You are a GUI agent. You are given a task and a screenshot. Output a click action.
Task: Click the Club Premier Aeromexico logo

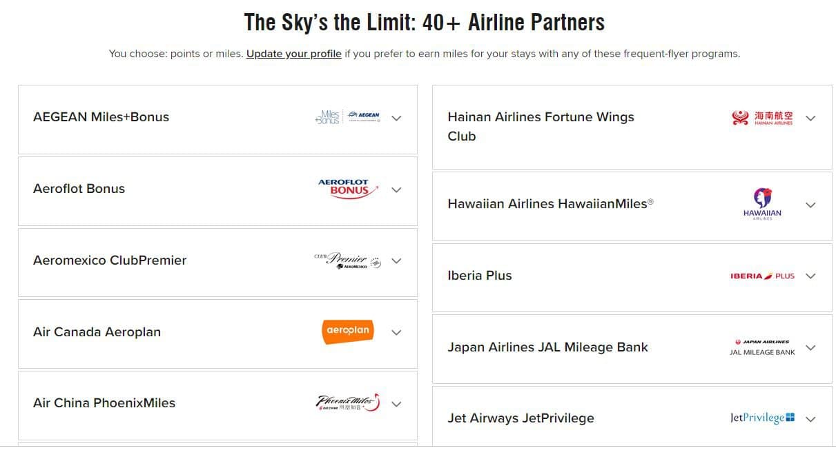click(x=347, y=260)
